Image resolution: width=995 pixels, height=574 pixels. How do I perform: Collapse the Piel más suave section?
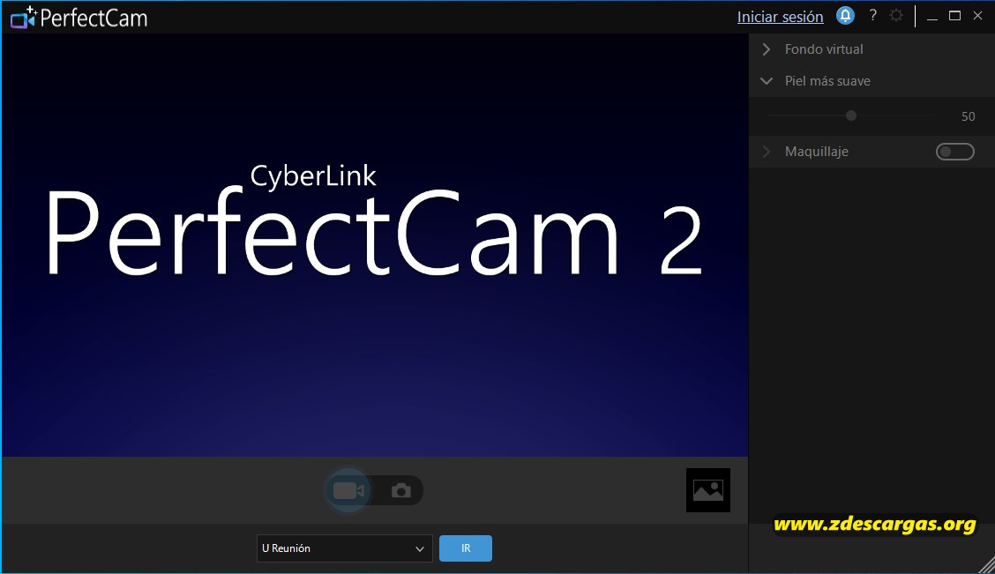767,81
